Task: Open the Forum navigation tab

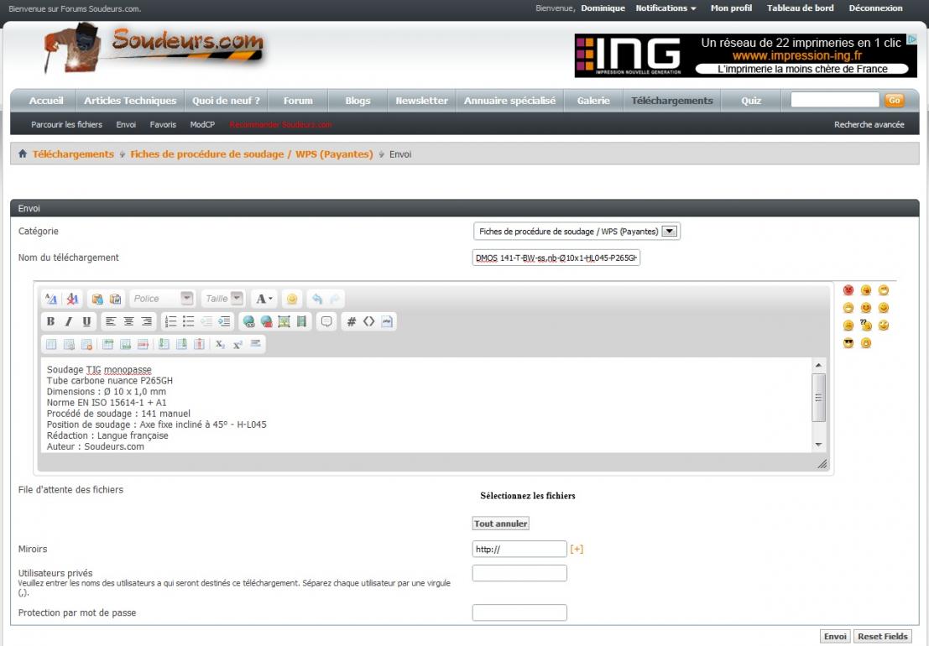Action: (x=298, y=101)
